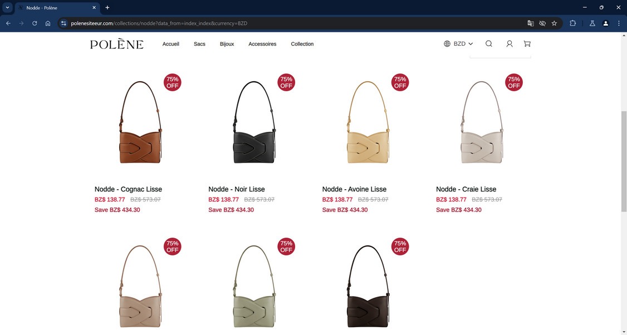627x335 pixels.
Task: Expand the tab search dropdown arrow
Action: click(x=7, y=7)
